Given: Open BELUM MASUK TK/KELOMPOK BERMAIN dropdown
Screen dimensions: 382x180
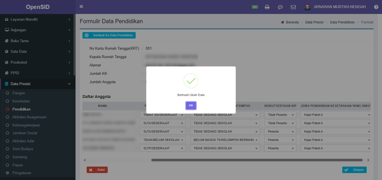Looking at the screenshot, I should [x=225, y=140].
